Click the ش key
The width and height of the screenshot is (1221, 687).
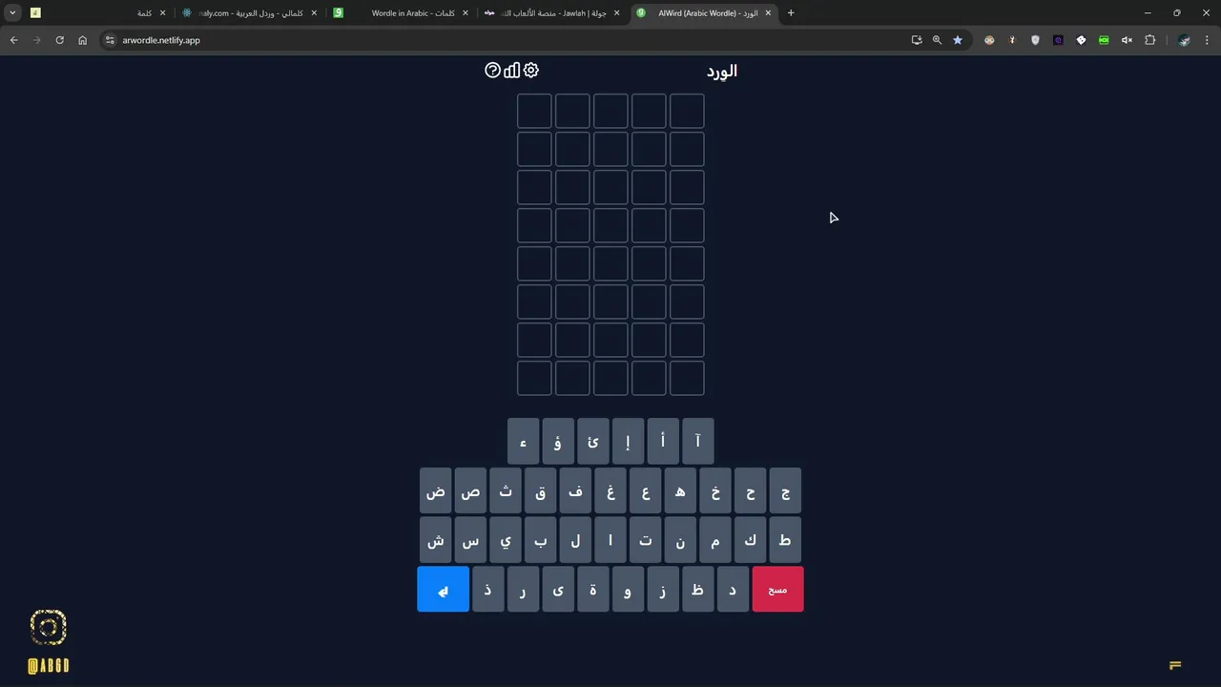click(x=435, y=541)
